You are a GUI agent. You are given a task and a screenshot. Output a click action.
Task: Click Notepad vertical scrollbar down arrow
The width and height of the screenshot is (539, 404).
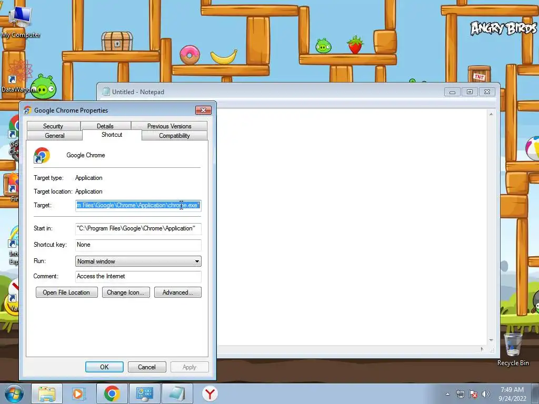coord(491,340)
